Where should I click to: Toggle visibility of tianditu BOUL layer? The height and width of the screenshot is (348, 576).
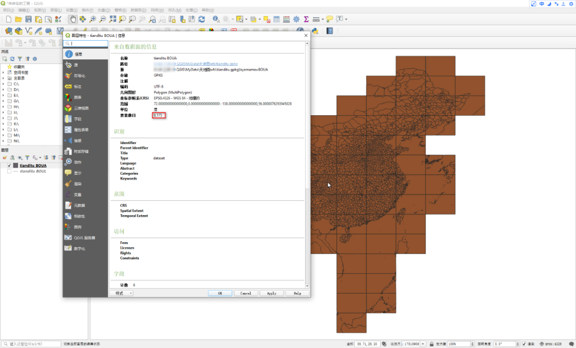tap(9, 171)
